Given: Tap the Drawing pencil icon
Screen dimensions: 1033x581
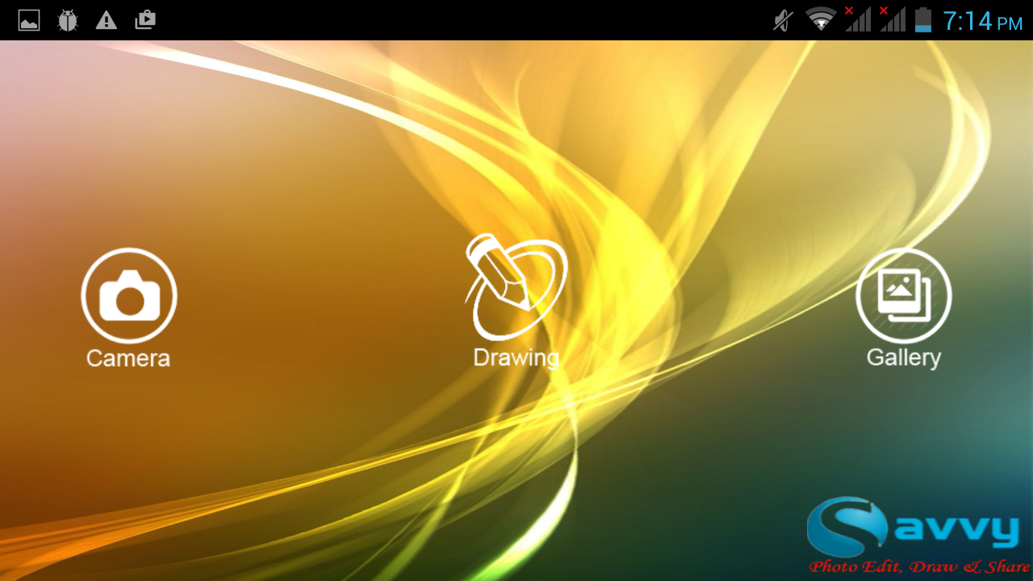Looking at the screenshot, I should pyautogui.click(x=516, y=286).
